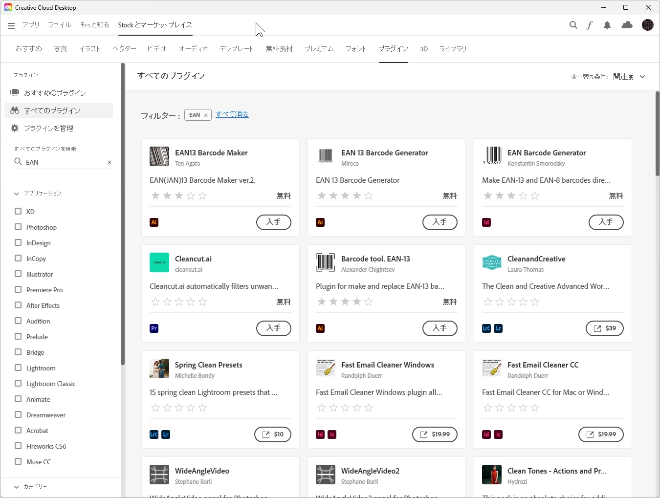The image size is (660, 498).
Task: Click the すべて消去 link
Action: [232, 114]
